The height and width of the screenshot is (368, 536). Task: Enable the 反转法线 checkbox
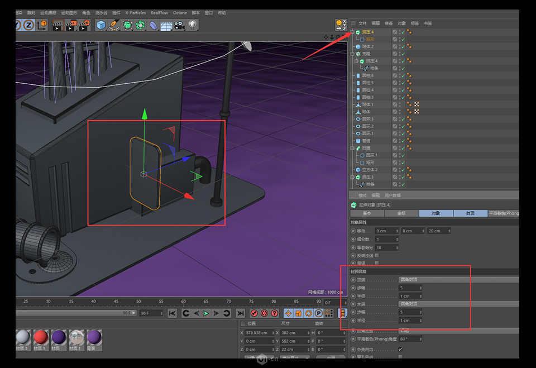pyautogui.click(x=377, y=255)
